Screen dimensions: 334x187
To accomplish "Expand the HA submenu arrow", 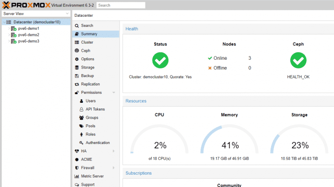I will click(114, 151).
